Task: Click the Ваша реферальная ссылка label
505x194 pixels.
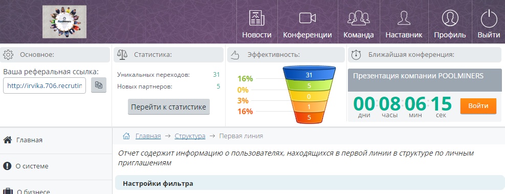Action: [51, 72]
